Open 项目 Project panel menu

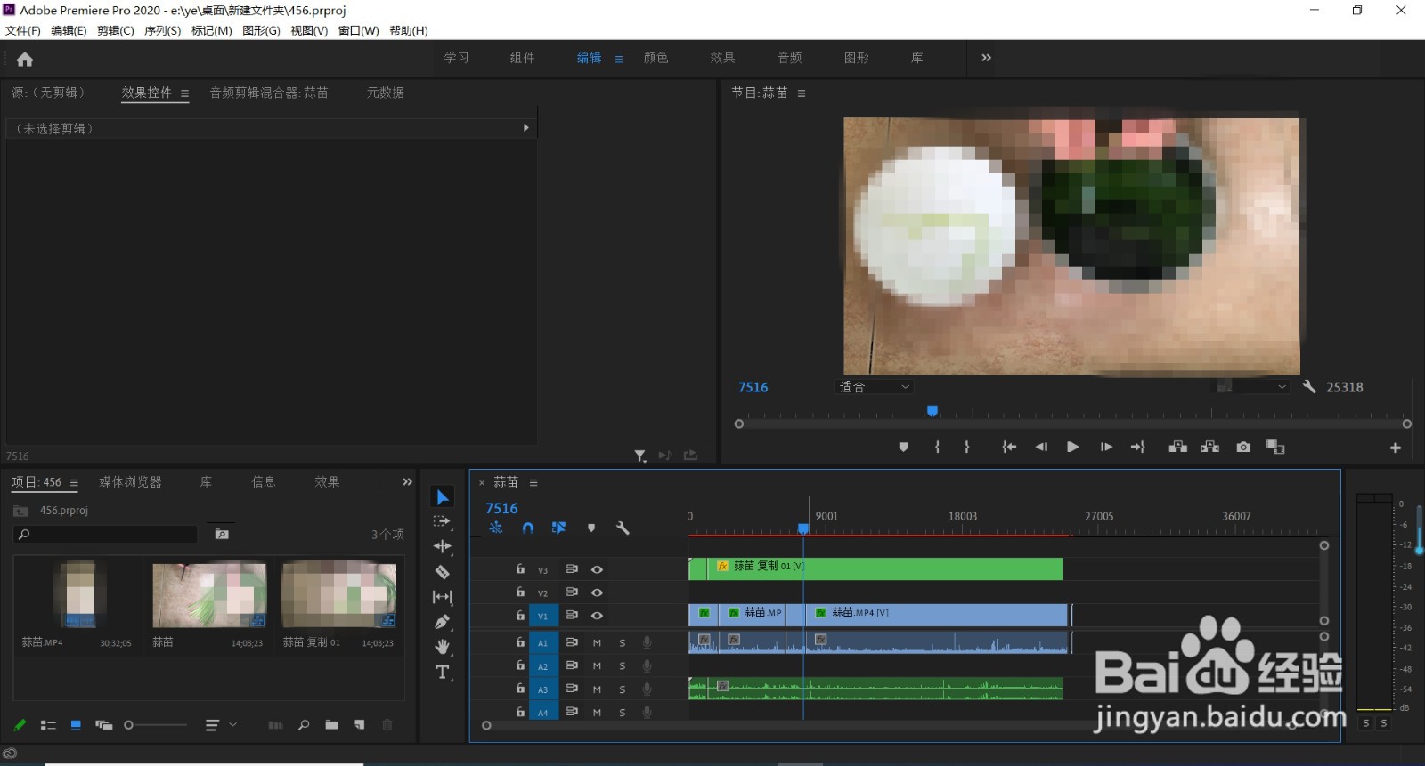coord(74,482)
